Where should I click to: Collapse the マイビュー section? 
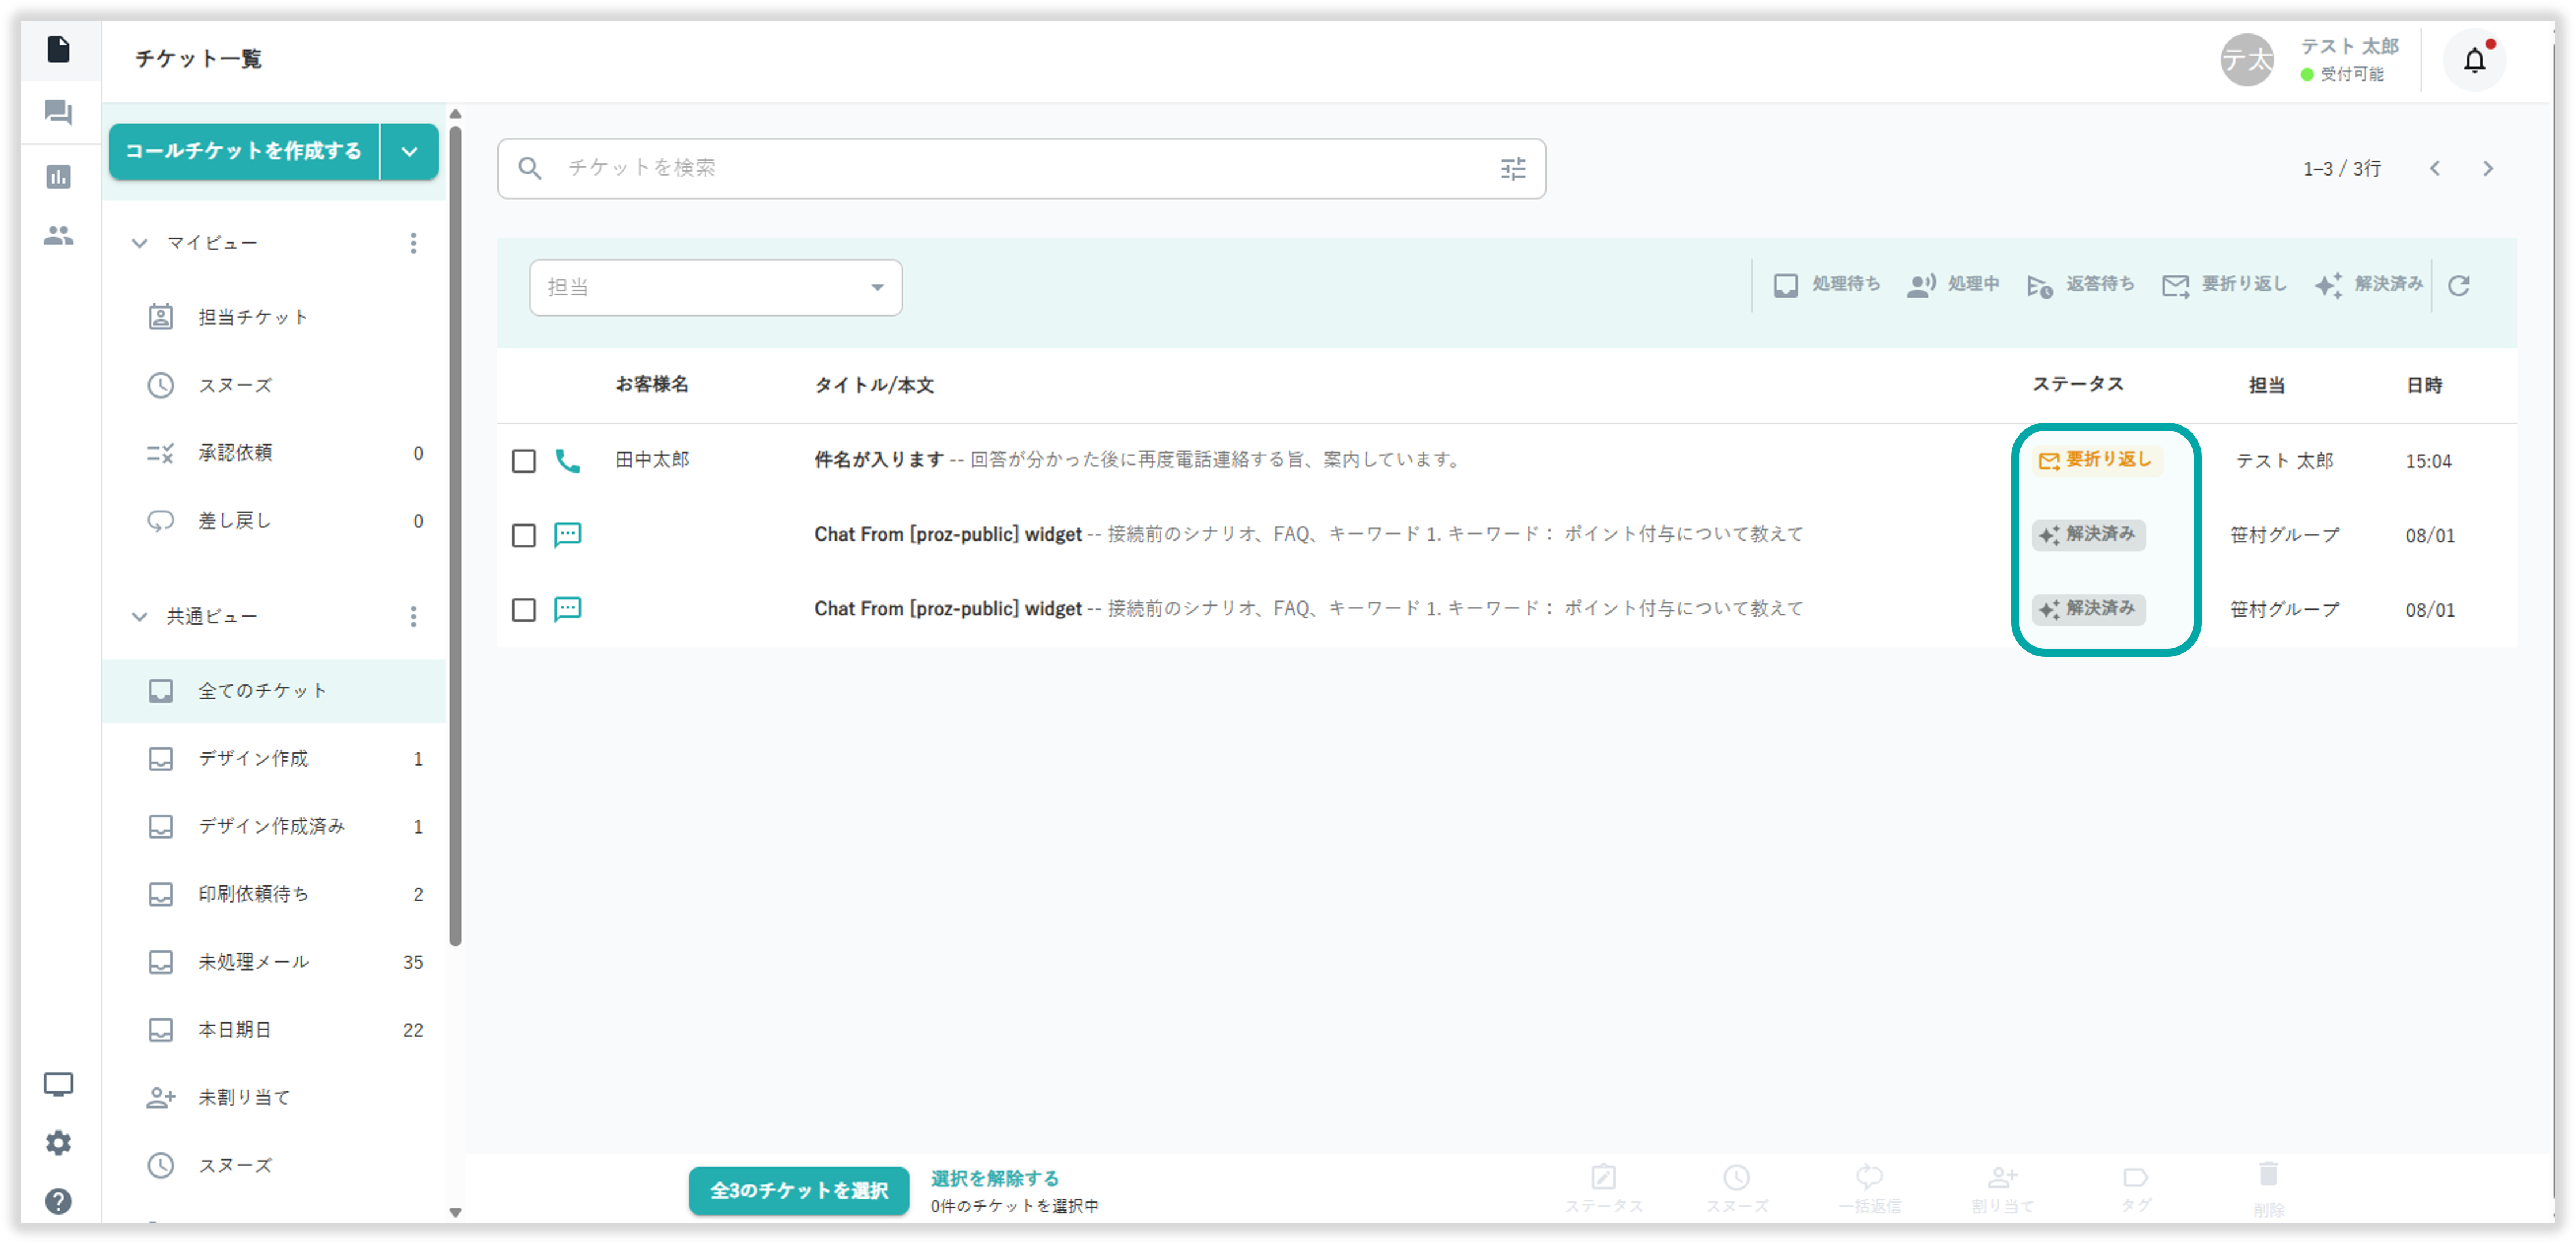coord(140,243)
